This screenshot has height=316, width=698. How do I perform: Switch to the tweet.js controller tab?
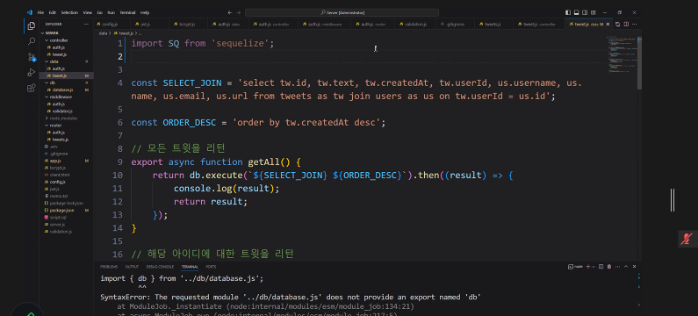coord(538,24)
